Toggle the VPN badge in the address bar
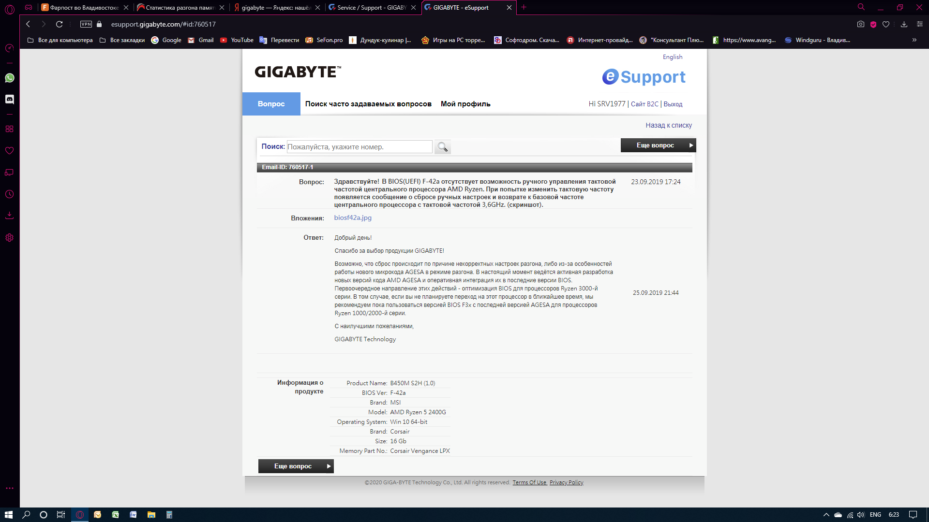929x522 pixels. pyautogui.click(x=86, y=24)
